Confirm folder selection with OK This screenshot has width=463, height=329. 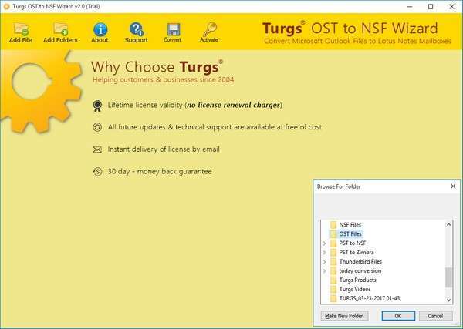tap(398, 316)
